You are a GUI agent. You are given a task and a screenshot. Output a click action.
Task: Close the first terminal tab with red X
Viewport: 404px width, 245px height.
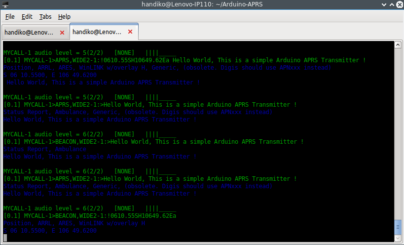point(62,33)
